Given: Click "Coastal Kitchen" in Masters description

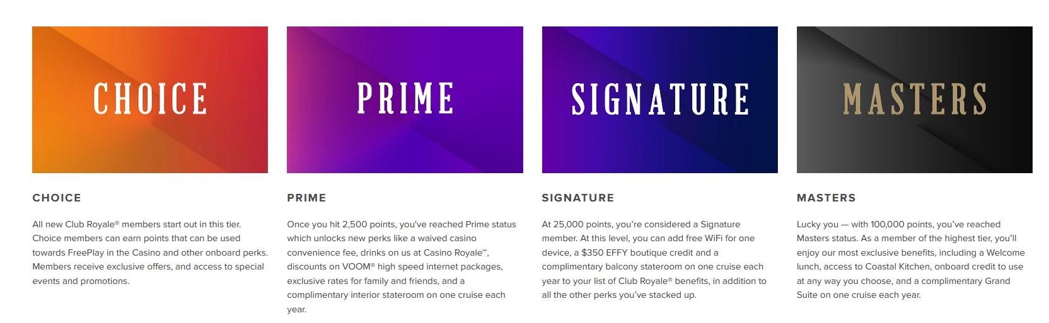Looking at the screenshot, I should click(896, 267).
